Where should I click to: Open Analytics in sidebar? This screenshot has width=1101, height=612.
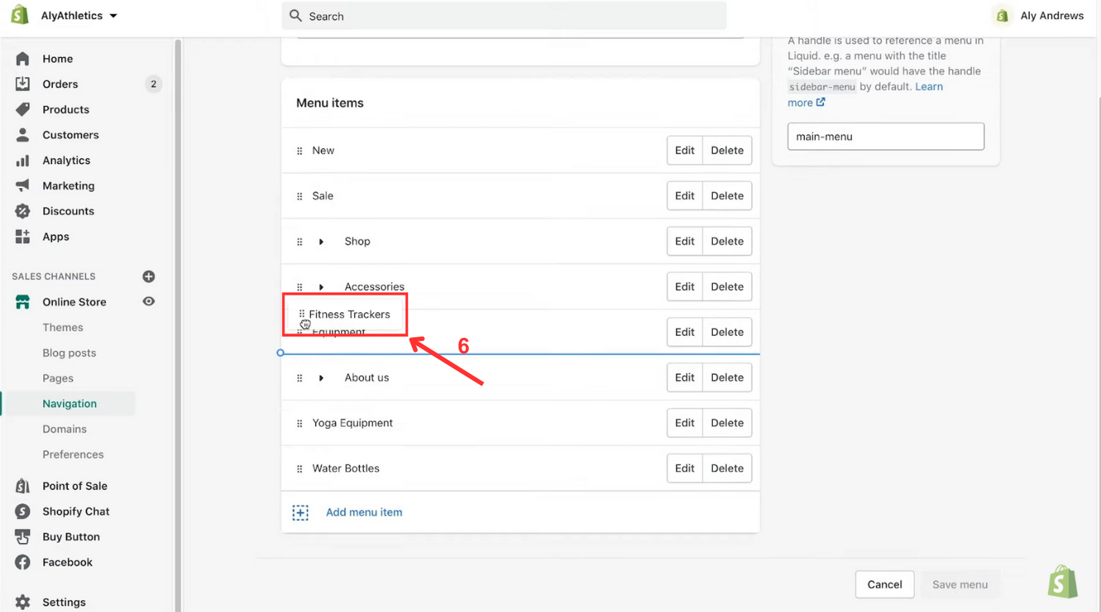point(66,160)
